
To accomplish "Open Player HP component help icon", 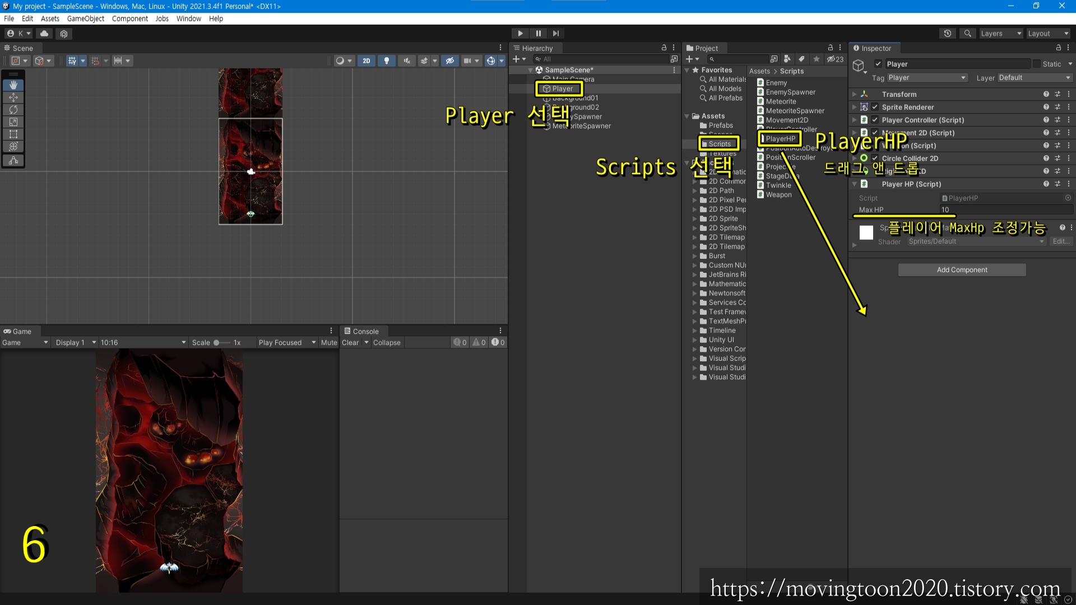I will click(x=1046, y=184).
